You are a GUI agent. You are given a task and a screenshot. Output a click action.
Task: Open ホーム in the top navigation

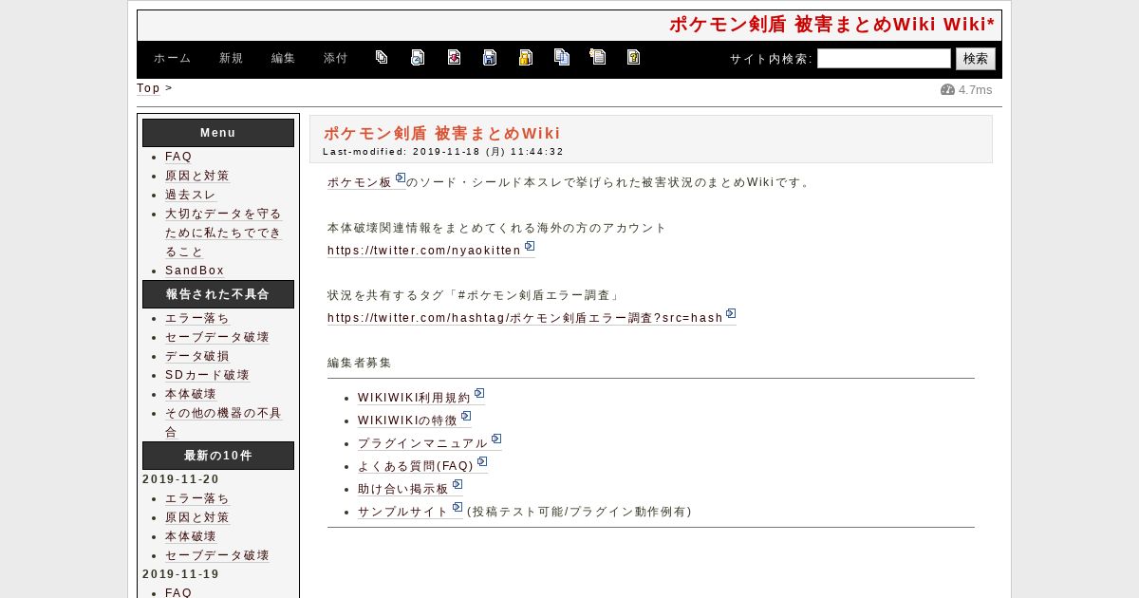pyautogui.click(x=173, y=58)
